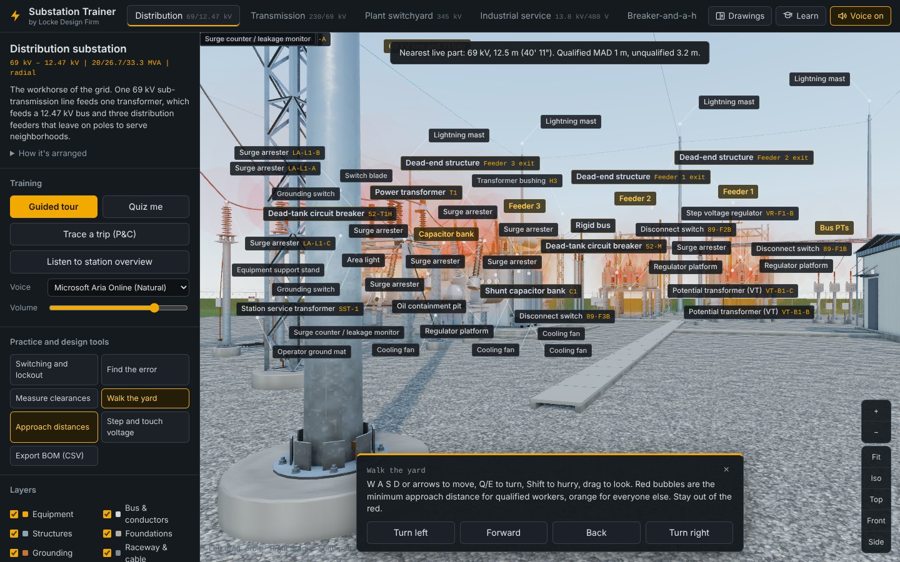Uncheck the Grounding layer checkbox
The height and width of the screenshot is (562, 900).
click(x=14, y=553)
